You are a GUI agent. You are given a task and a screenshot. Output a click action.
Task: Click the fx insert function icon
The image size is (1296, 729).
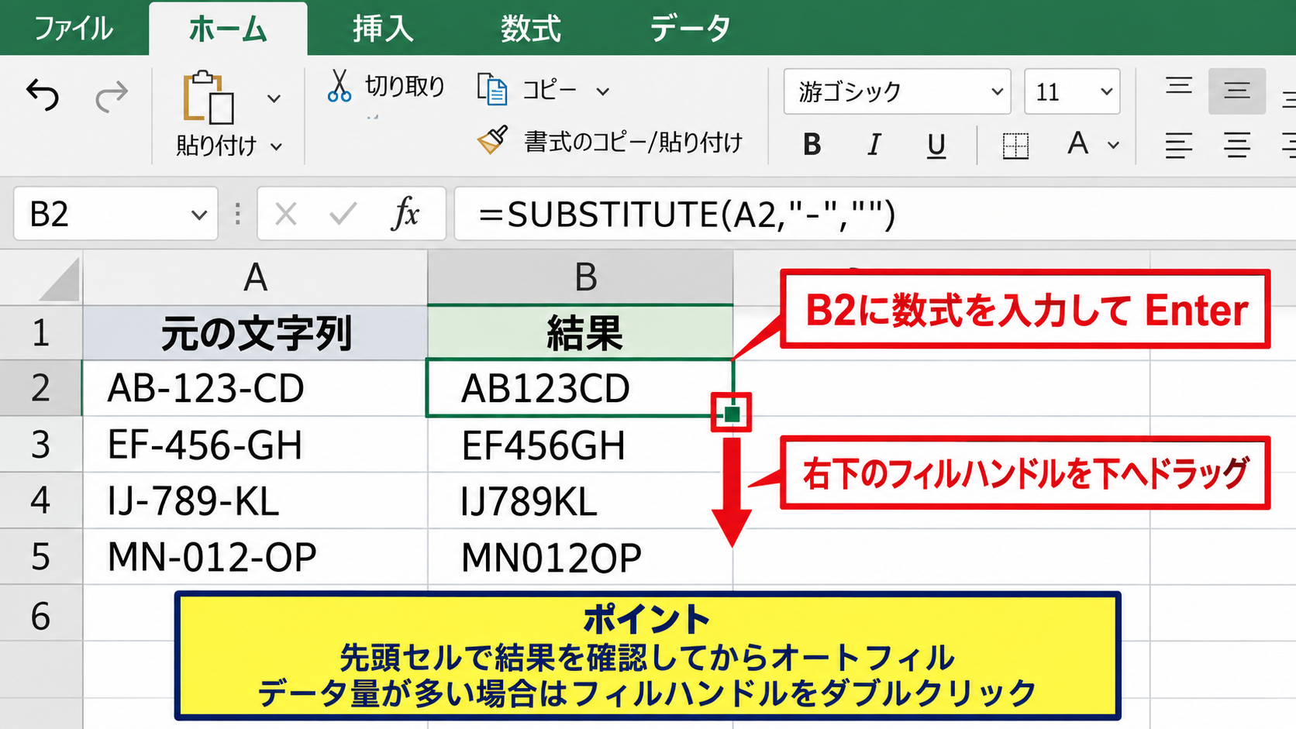(405, 213)
